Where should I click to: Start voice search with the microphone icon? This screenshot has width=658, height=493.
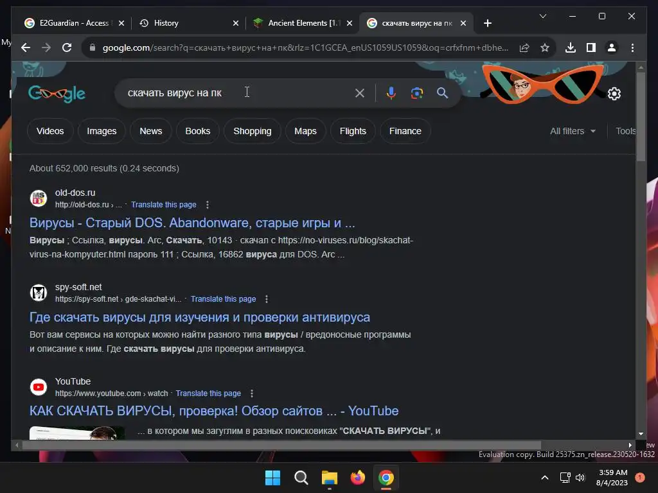pos(391,93)
